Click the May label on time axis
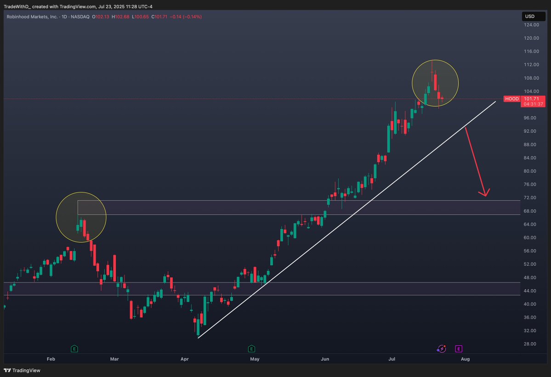 (x=255, y=359)
